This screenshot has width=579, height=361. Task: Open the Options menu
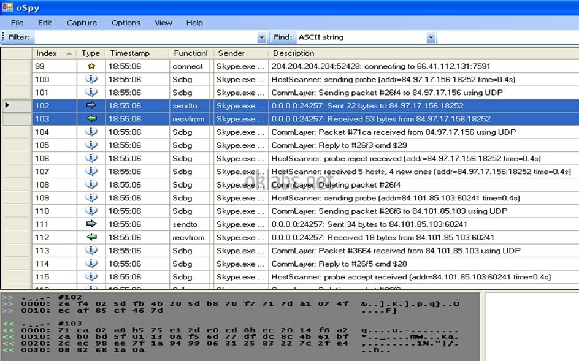pyautogui.click(x=126, y=23)
